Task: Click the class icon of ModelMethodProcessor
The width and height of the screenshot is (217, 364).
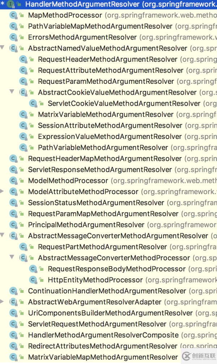Action: point(13,180)
